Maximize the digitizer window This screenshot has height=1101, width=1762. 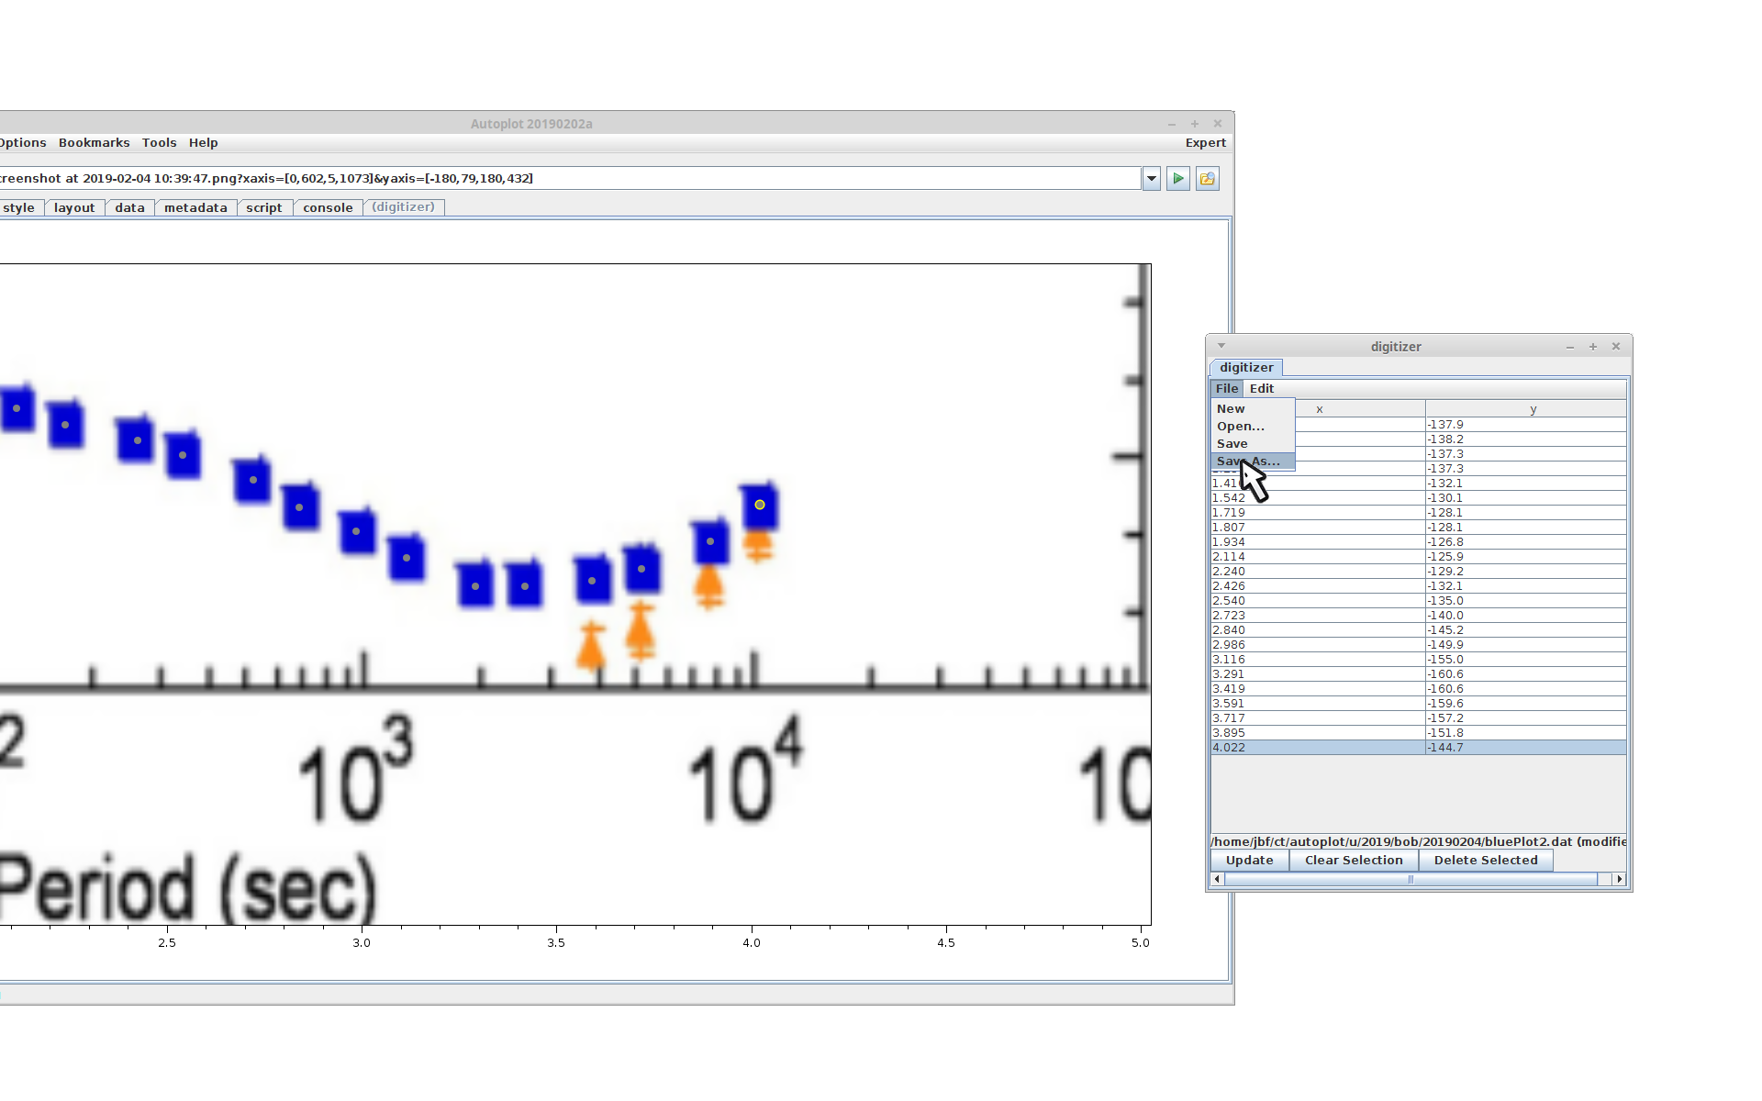pyautogui.click(x=1593, y=347)
